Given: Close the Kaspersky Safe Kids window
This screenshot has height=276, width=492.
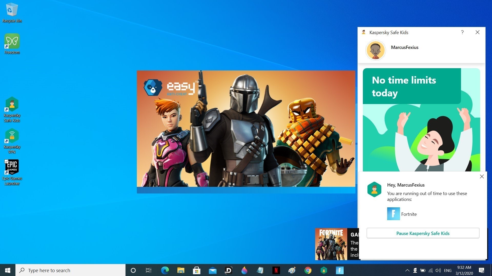Looking at the screenshot, I should 477,32.
